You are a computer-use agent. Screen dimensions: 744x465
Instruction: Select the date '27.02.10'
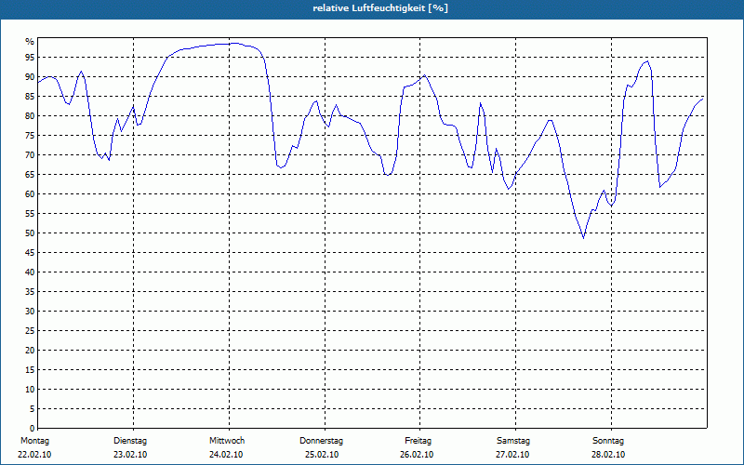coord(512,455)
